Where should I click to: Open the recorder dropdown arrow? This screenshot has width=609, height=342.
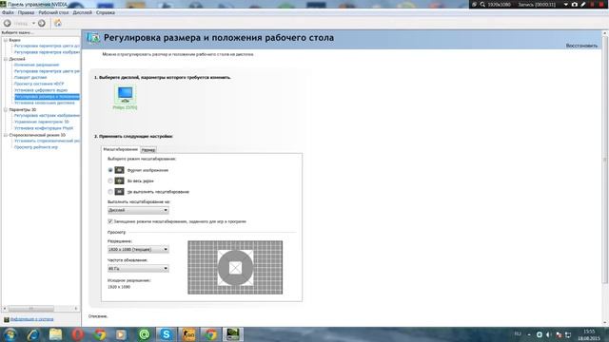[x=566, y=5]
